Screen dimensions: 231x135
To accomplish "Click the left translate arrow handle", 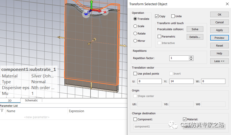I will (61, 38).
